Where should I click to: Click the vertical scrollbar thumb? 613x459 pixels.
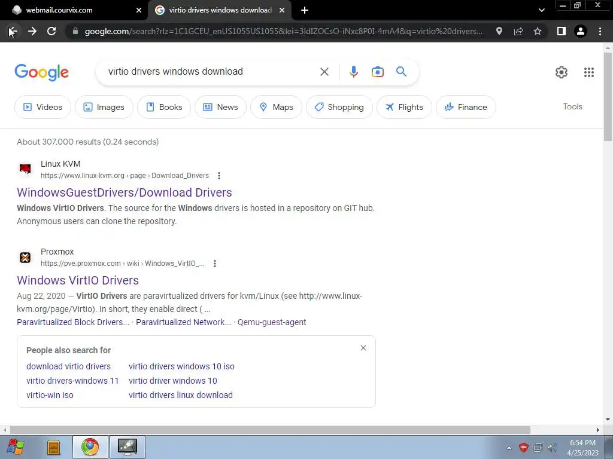(x=608, y=96)
